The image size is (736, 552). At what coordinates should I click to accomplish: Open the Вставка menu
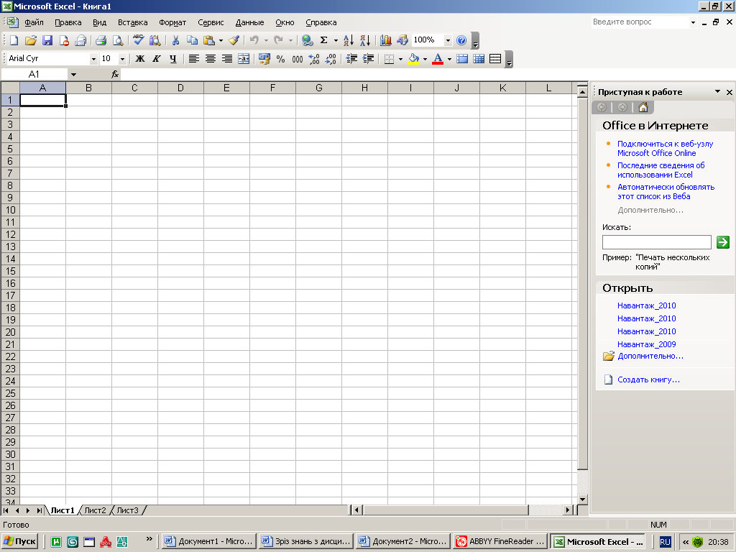click(132, 22)
